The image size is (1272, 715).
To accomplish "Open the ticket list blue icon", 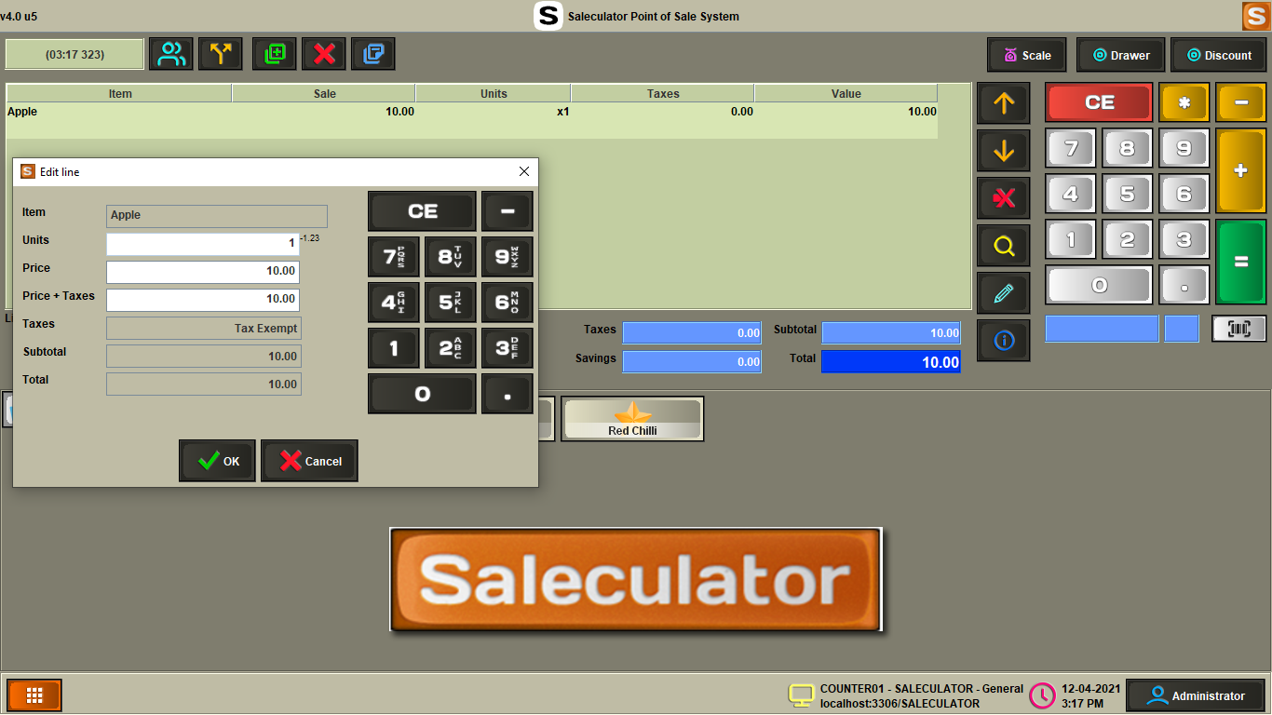I will (x=373, y=54).
